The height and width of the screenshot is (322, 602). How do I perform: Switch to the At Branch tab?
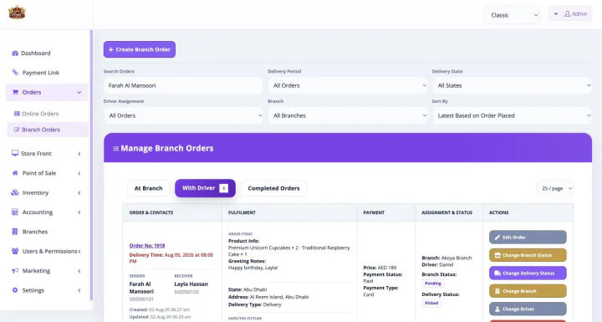[148, 188]
